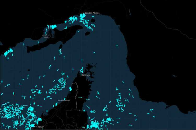Screen dimensions: 196x130
Task: Click eastward vessel arrow over Musandam peninsula
Action: [x=80, y=97]
